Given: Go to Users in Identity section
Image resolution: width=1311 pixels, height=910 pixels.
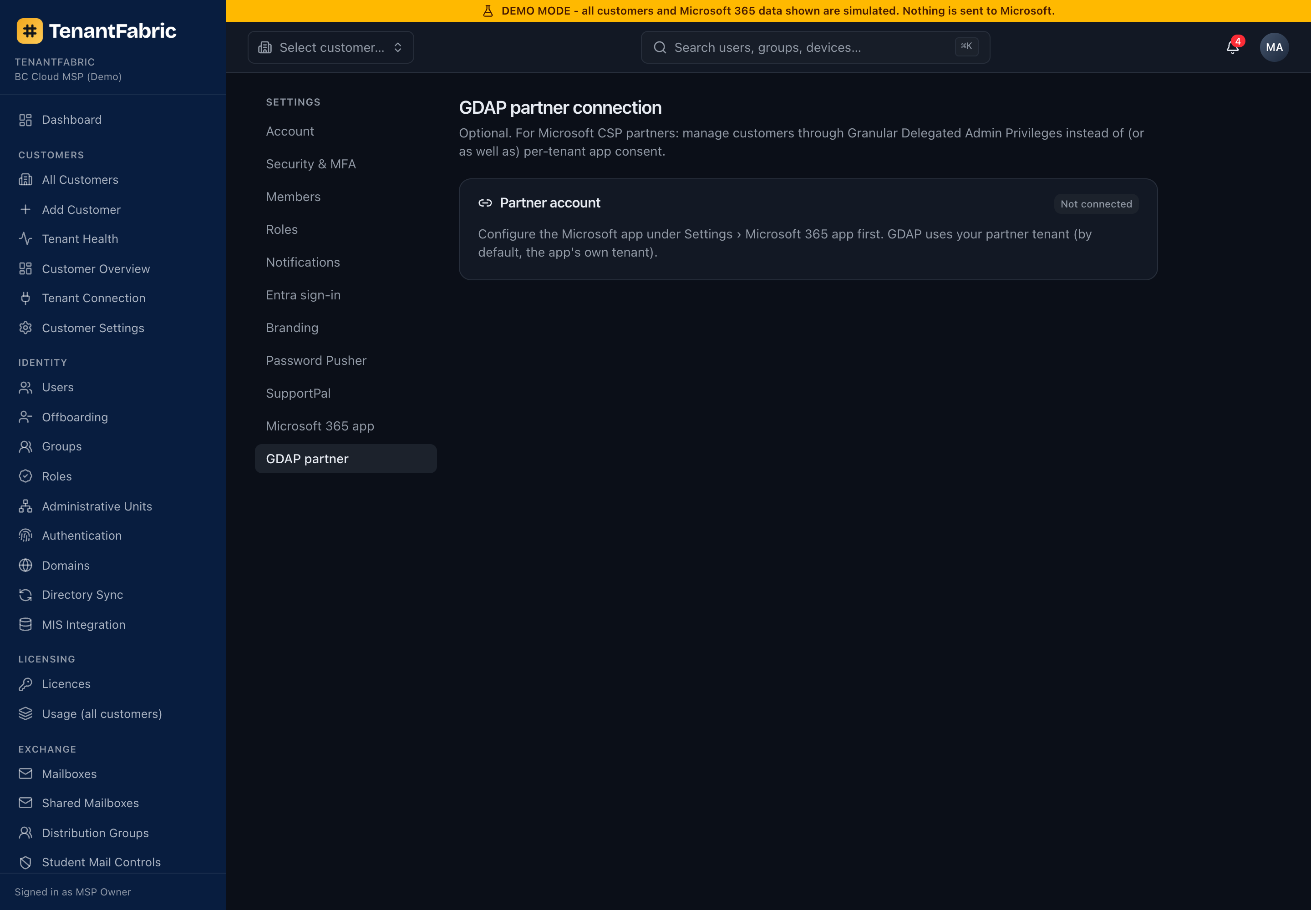Looking at the screenshot, I should [x=113, y=387].
